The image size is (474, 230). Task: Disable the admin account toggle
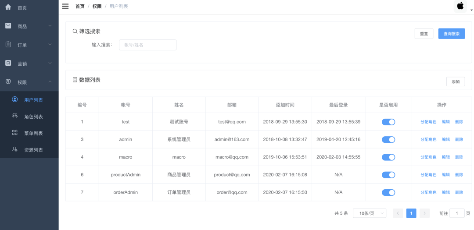[x=388, y=139]
